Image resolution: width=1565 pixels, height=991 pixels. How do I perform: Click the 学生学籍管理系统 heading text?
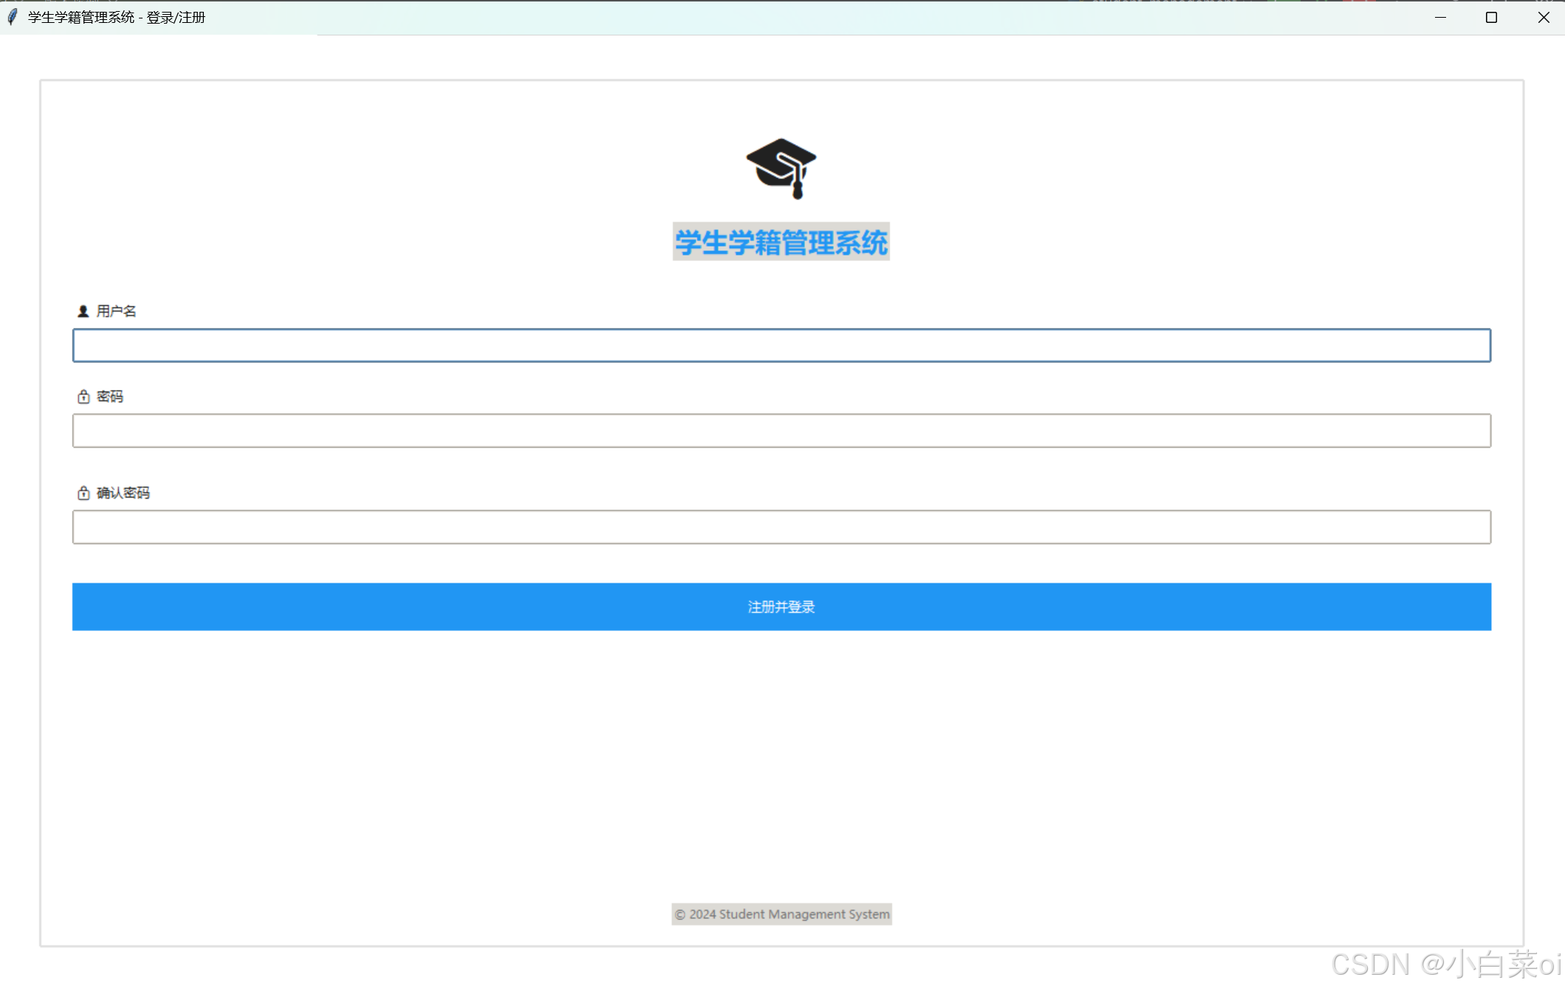(781, 242)
